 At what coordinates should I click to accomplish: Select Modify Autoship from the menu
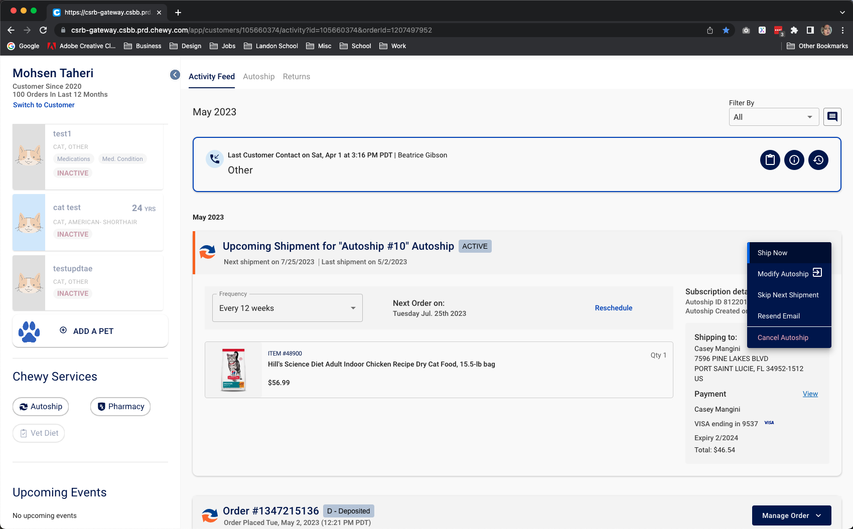[x=789, y=274]
